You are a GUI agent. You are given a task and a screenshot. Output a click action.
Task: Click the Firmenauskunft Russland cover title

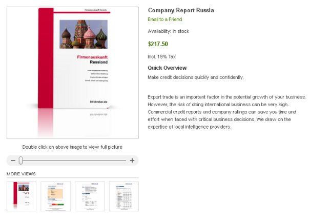[91, 57]
